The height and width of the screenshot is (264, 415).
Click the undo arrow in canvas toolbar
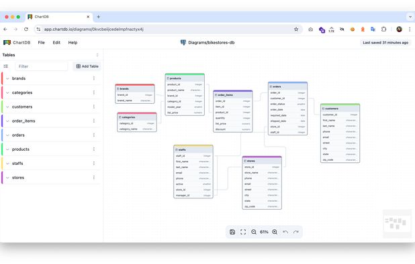[x=285, y=232]
